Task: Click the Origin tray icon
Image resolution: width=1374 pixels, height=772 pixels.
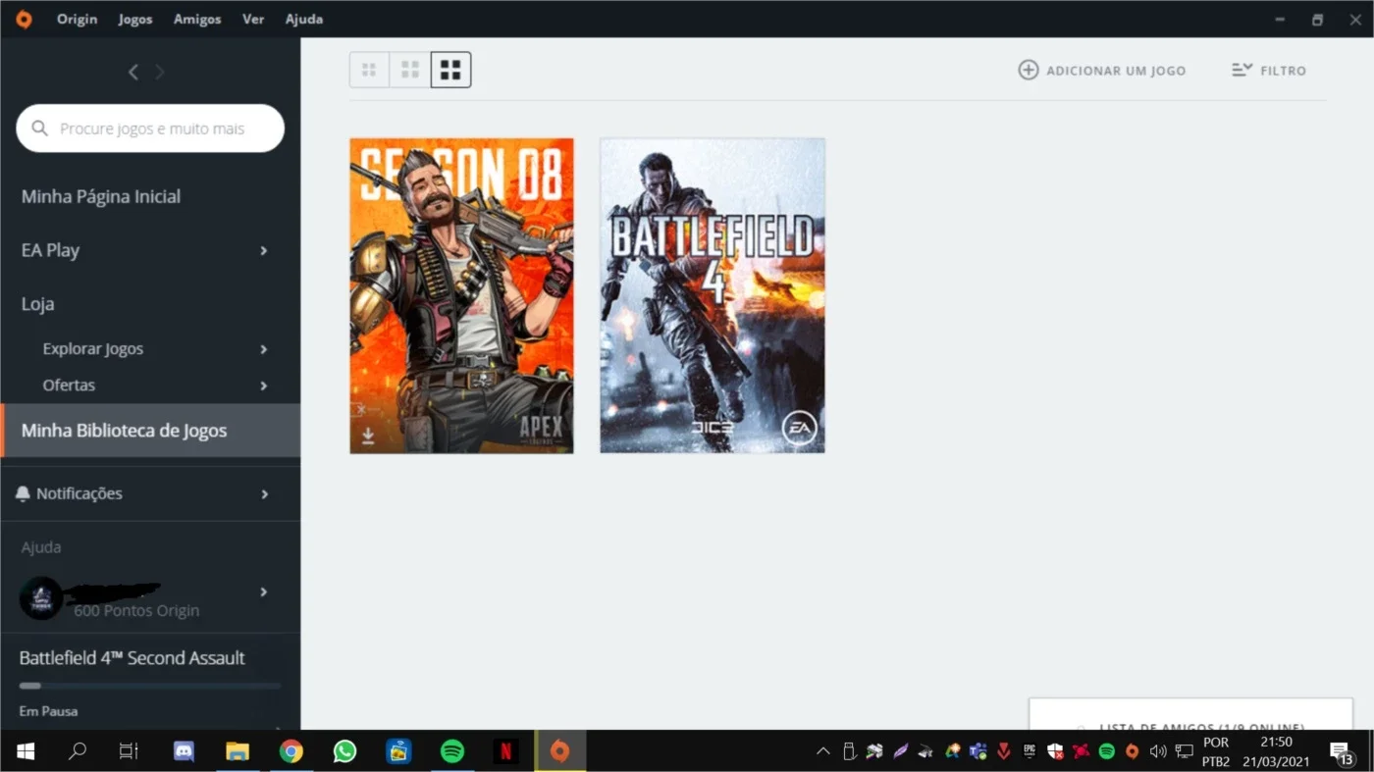Action: pos(1132,751)
